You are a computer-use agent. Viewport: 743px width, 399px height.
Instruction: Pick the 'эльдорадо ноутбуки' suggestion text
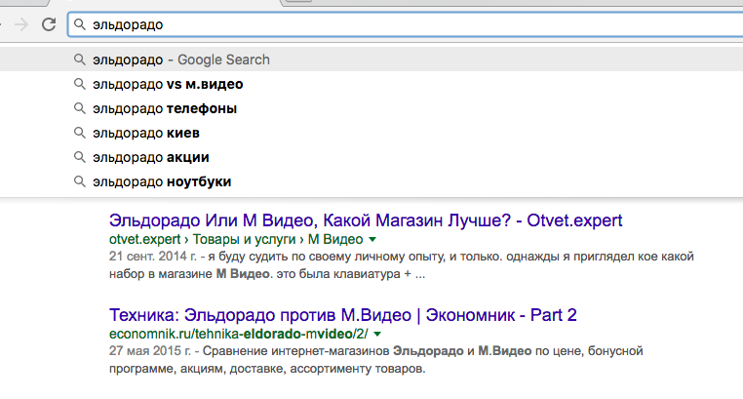162,181
